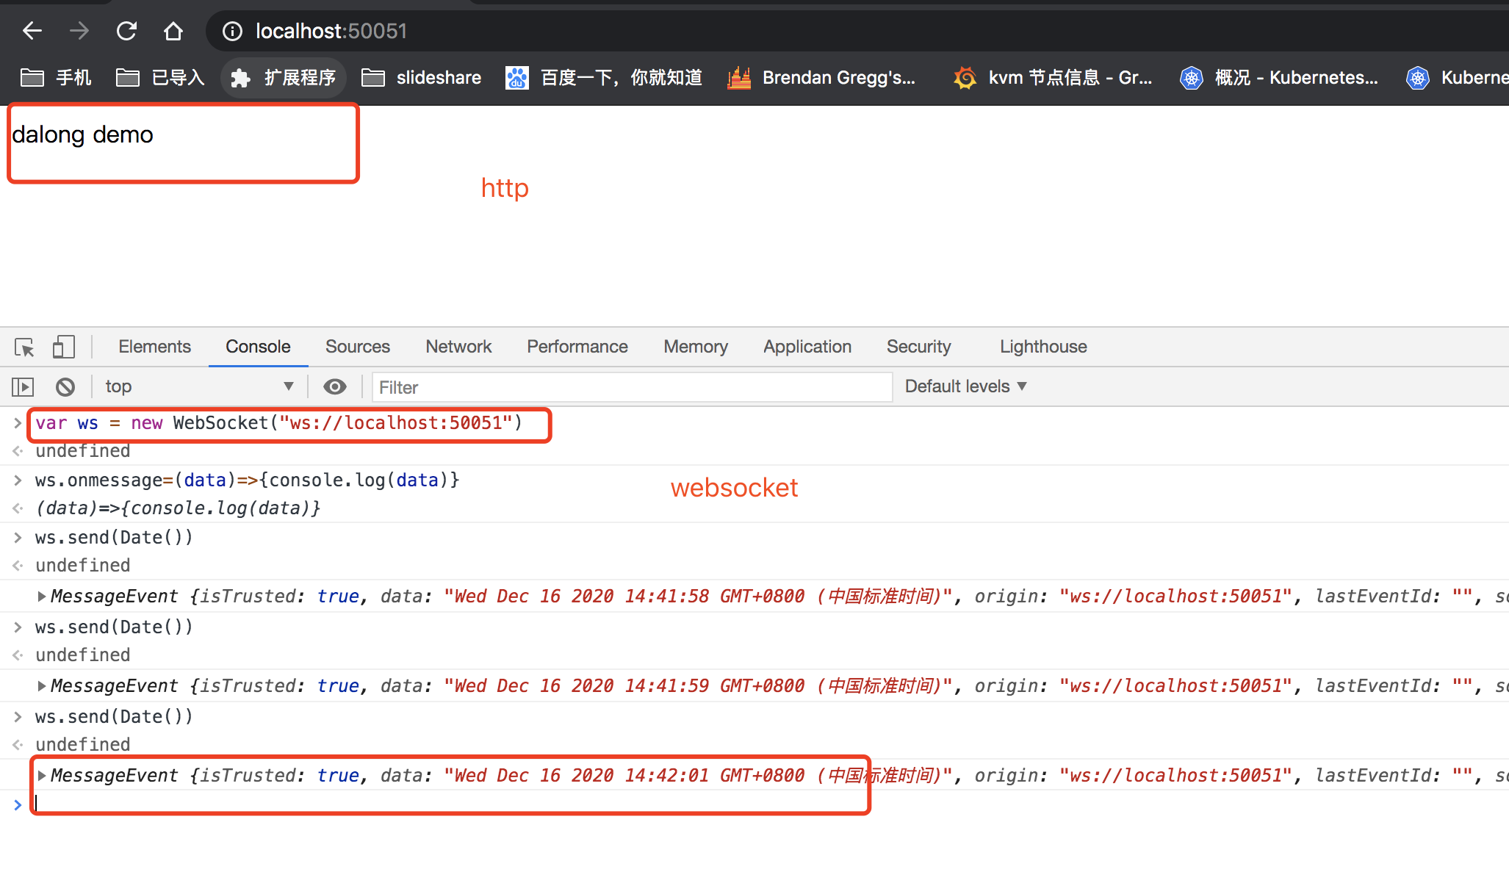Screen dimensions: 1509x883
Task: Reload the page with refresh icon
Action: pos(126,31)
